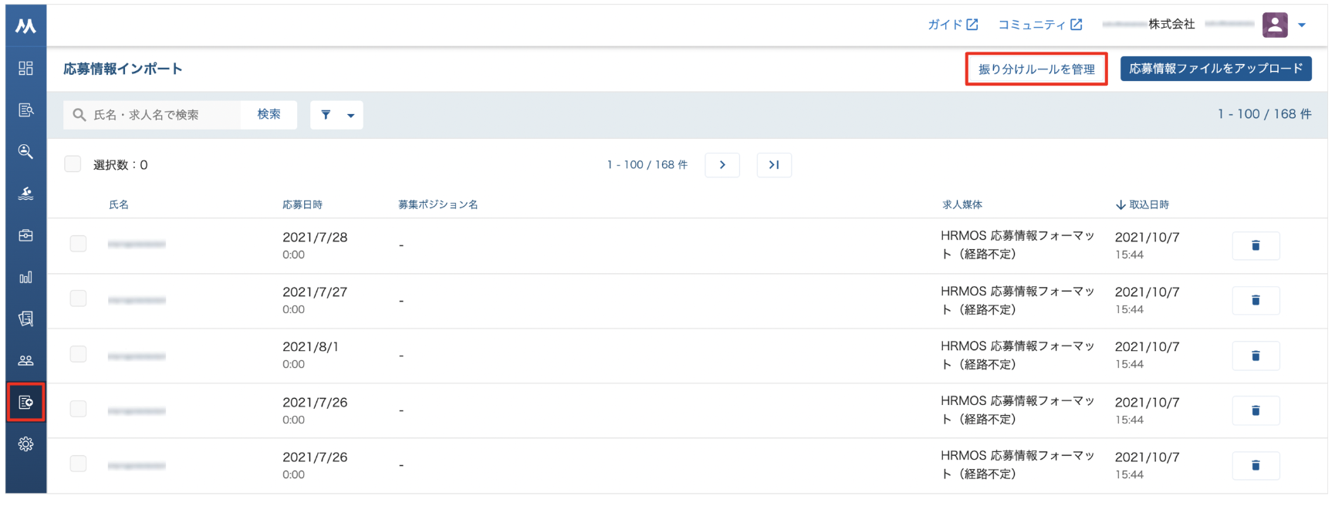Click the 株式会社 company name
Screen dimensions: 1335x506
click(1171, 25)
